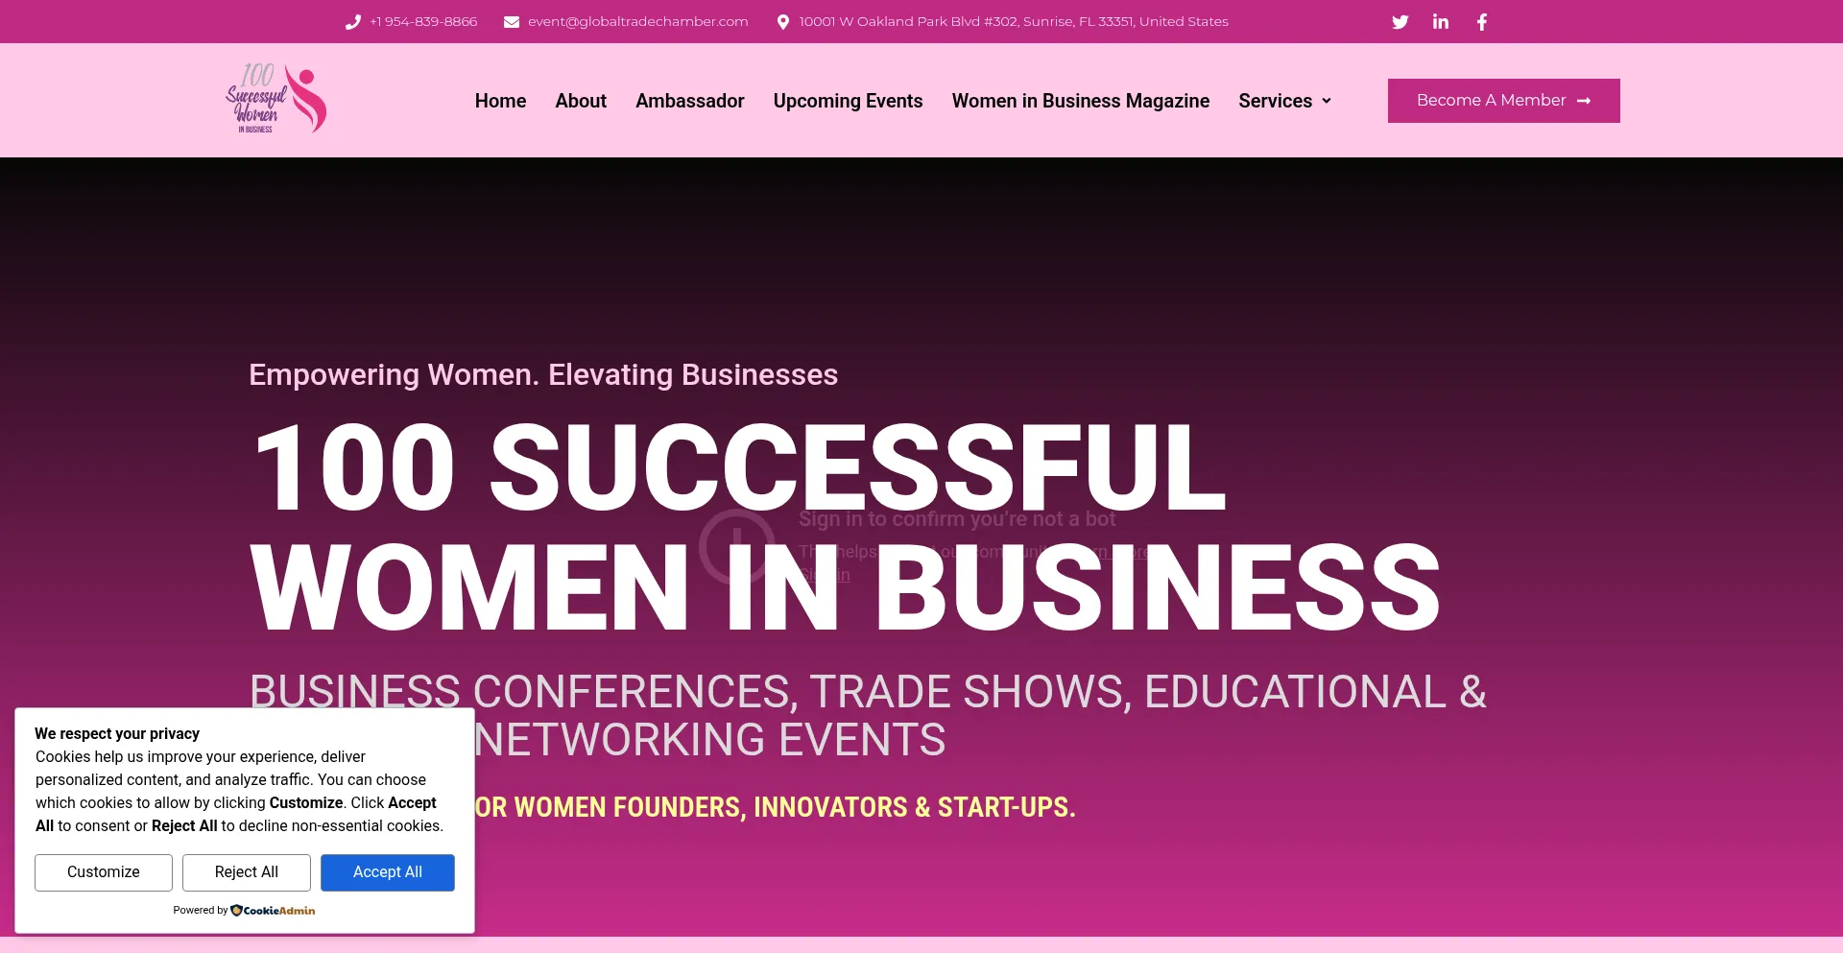Open the Ambassador menu item
This screenshot has width=1843, height=953.
pyautogui.click(x=690, y=101)
